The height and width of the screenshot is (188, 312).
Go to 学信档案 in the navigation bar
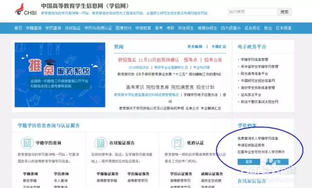point(143,28)
